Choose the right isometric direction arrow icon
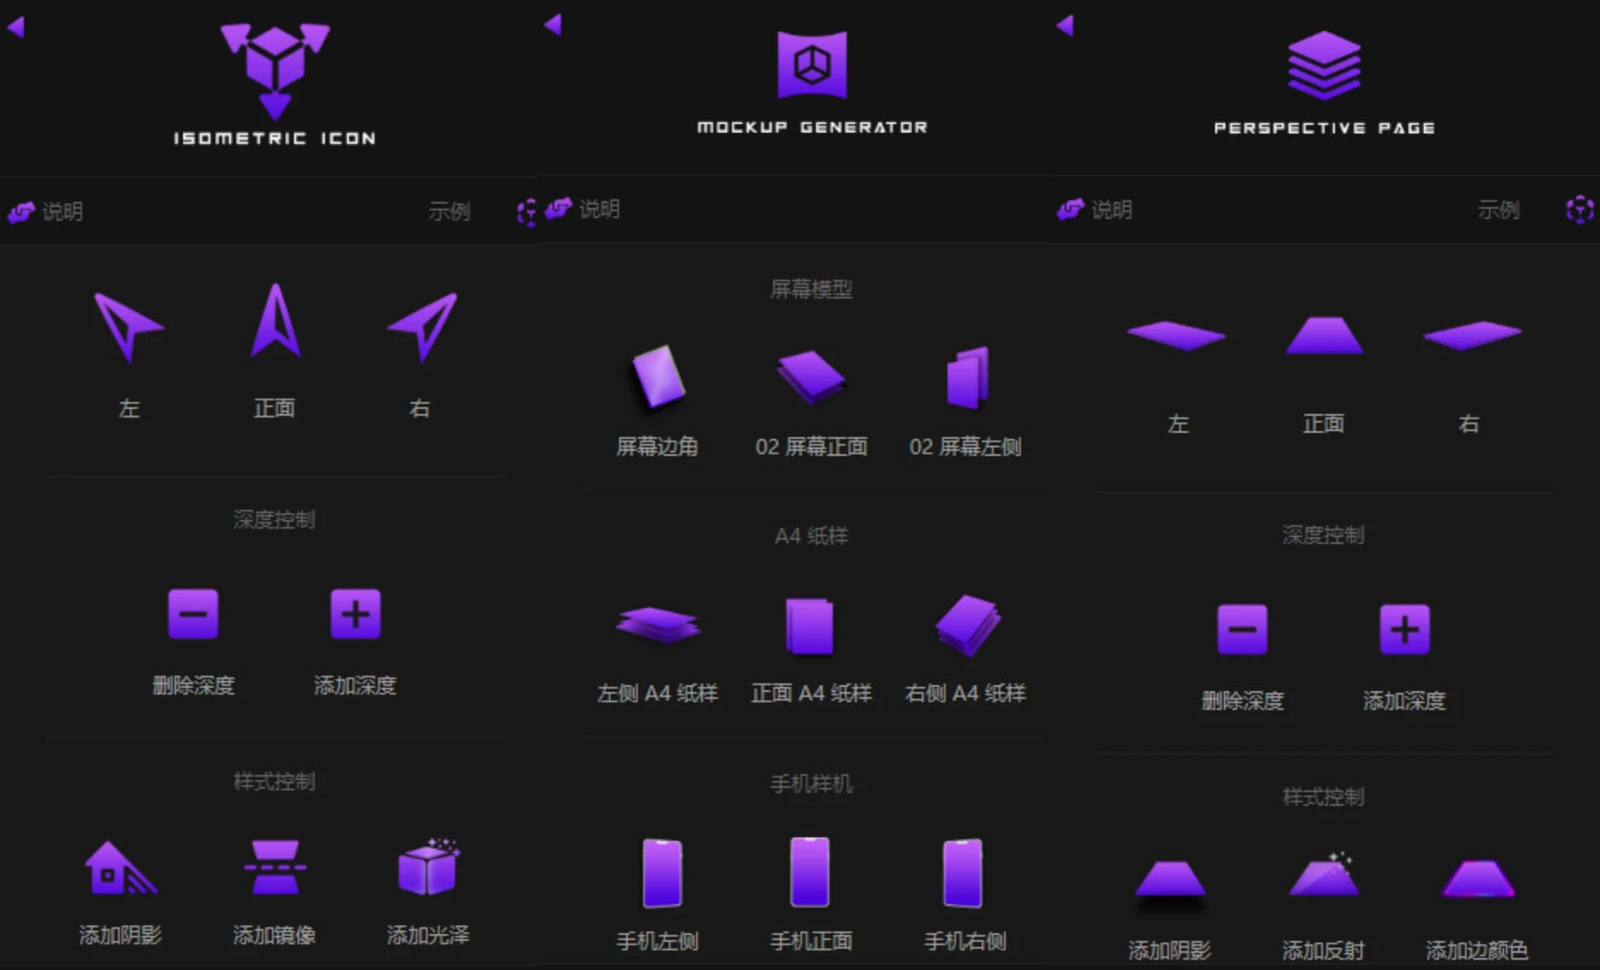Viewport: 1600px width, 970px height. click(x=422, y=326)
